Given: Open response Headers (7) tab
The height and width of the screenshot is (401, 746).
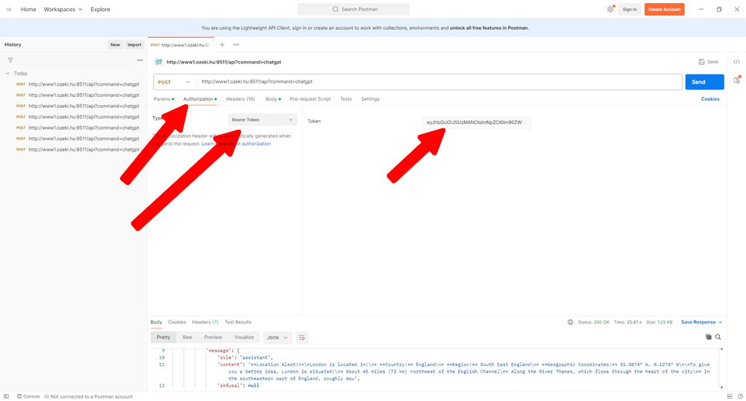Looking at the screenshot, I should pos(205,322).
